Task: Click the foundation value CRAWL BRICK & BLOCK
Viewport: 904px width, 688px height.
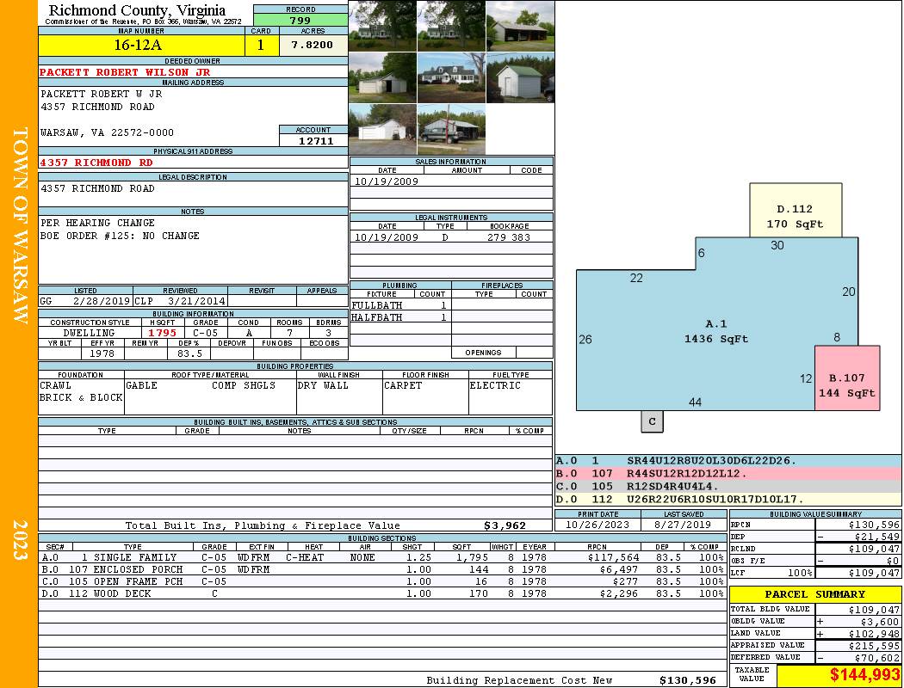Action: (81, 391)
